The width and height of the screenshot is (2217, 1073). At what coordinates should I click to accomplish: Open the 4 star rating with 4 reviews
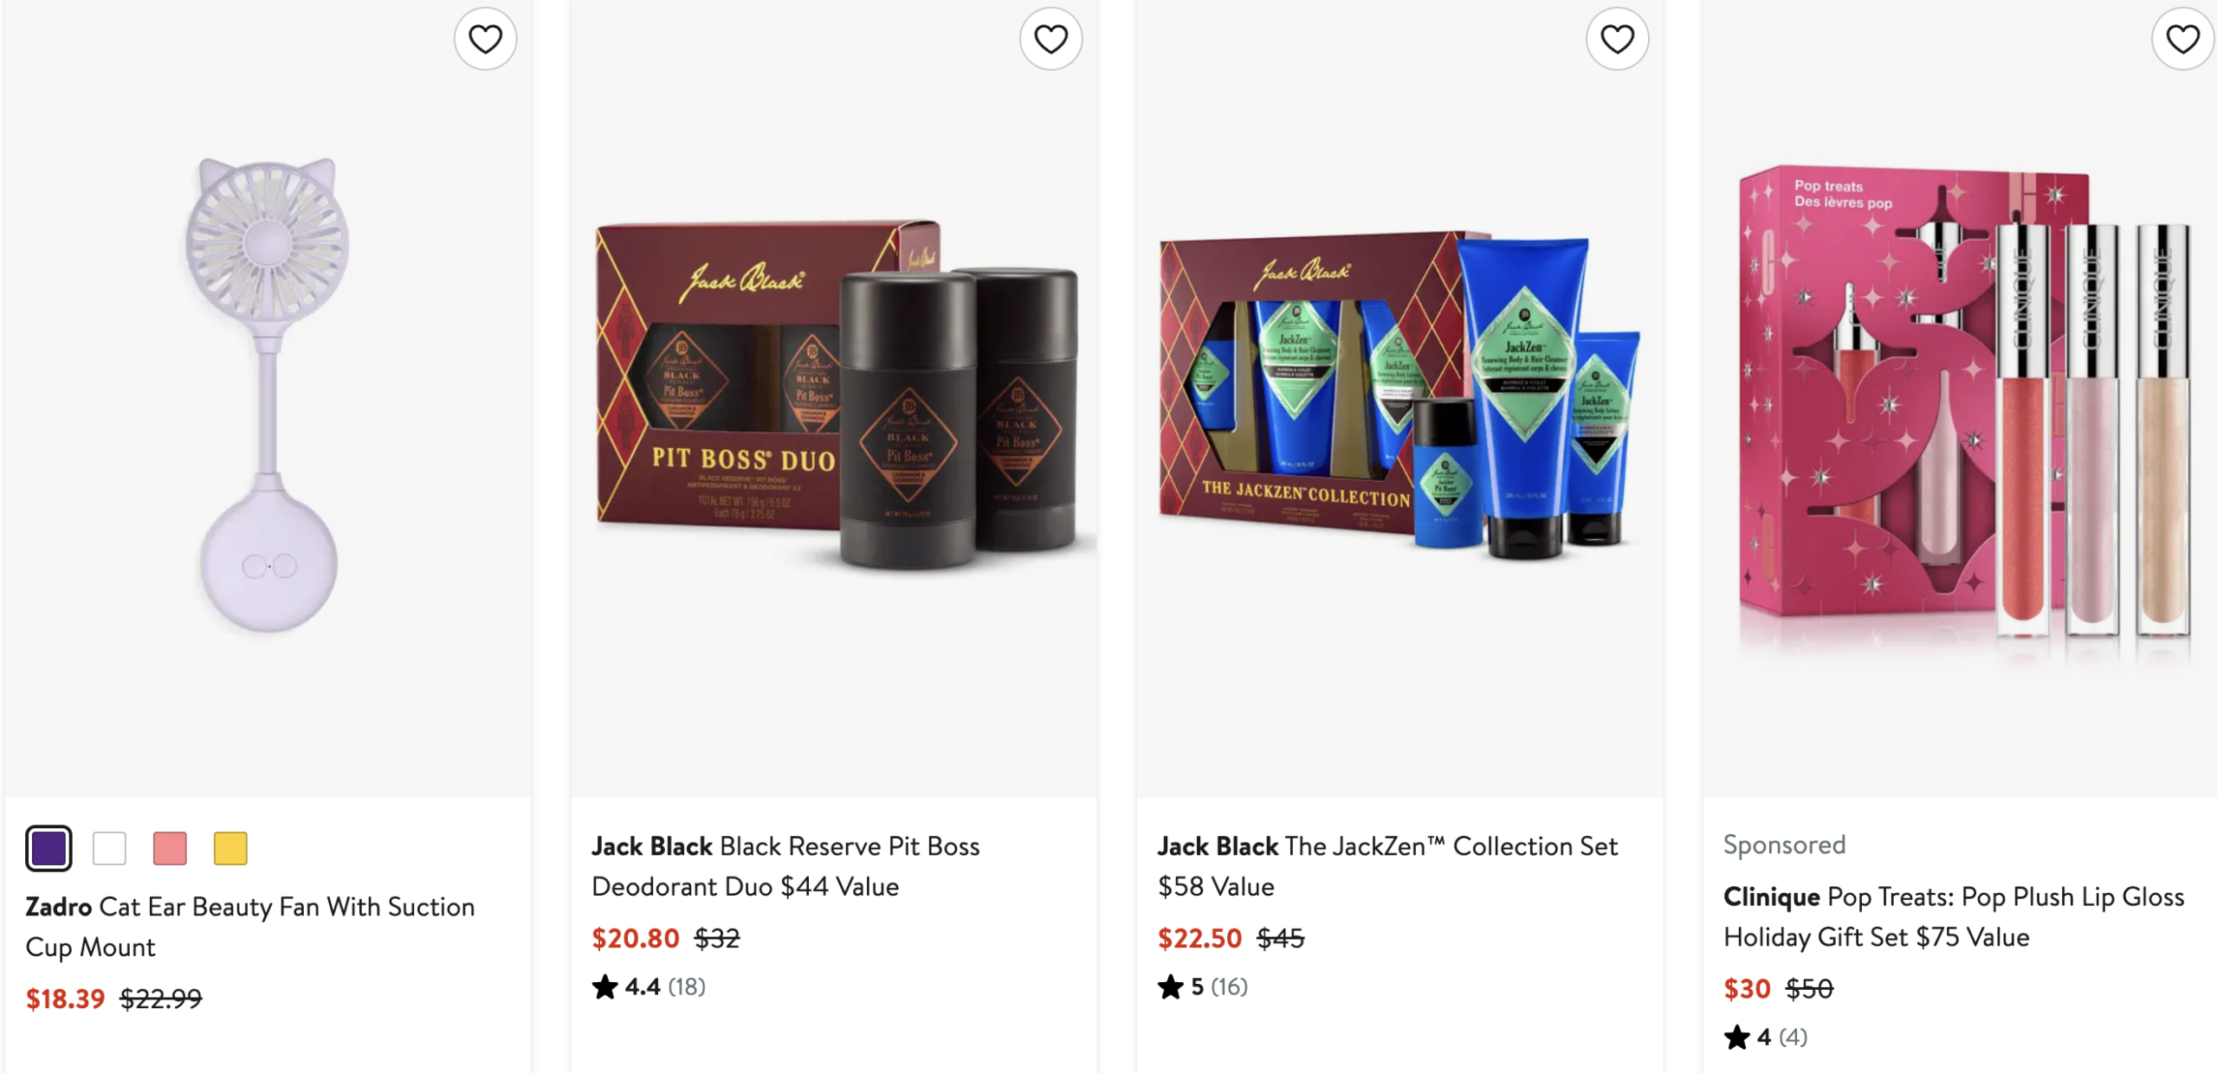[1766, 1037]
